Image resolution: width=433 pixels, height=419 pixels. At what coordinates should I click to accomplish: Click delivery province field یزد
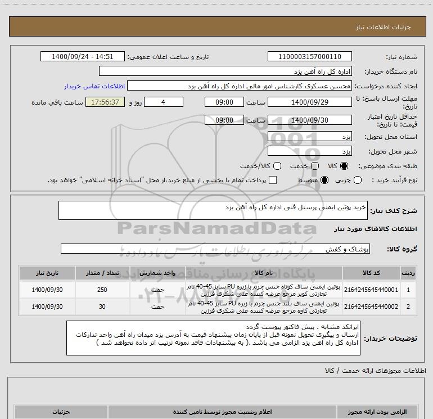(309, 137)
